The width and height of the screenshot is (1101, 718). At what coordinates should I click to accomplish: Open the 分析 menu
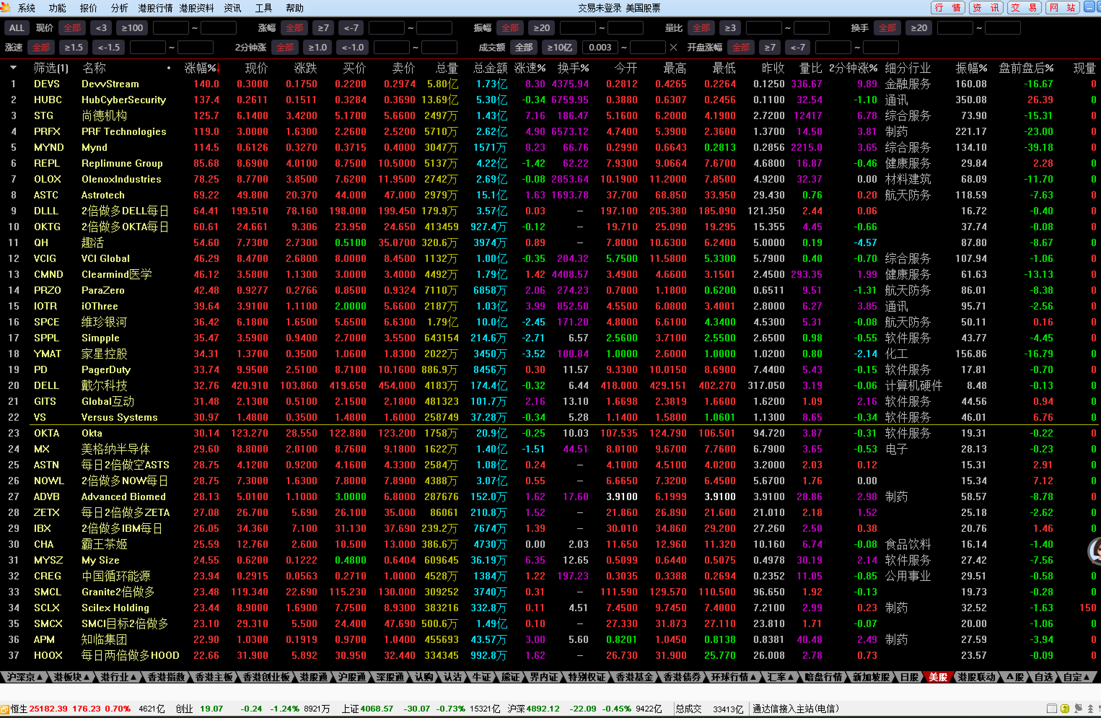click(119, 8)
